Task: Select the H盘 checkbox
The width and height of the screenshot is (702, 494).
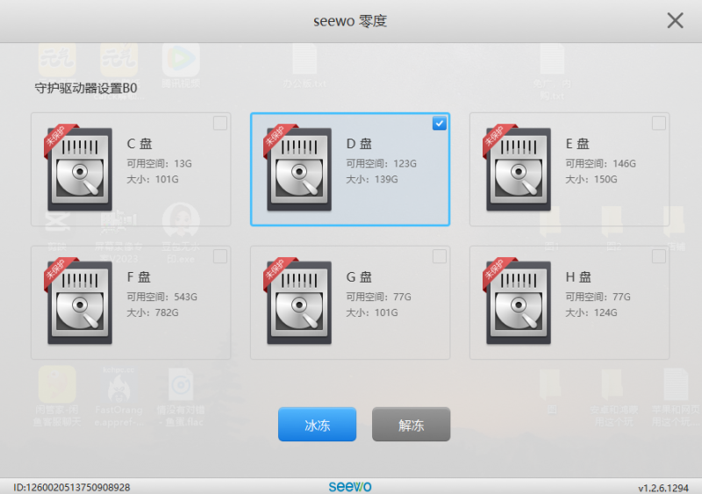Action: click(658, 256)
